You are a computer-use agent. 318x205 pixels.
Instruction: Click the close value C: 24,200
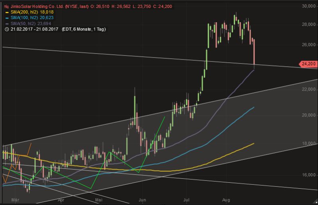click(163, 6)
